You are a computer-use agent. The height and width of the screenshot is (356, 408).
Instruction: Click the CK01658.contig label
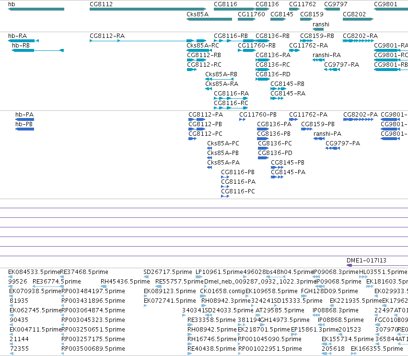[222, 291]
